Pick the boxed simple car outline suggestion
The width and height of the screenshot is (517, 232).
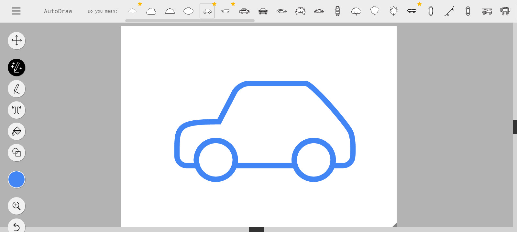coord(207,11)
